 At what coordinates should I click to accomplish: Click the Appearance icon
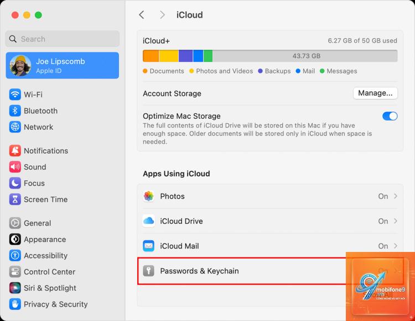coord(15,239)
